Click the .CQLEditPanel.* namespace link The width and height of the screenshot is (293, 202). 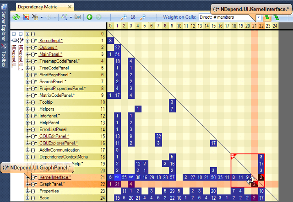pos(54,136)
